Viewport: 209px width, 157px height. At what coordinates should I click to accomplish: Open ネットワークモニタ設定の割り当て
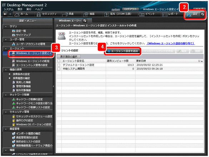pos(34,103)
